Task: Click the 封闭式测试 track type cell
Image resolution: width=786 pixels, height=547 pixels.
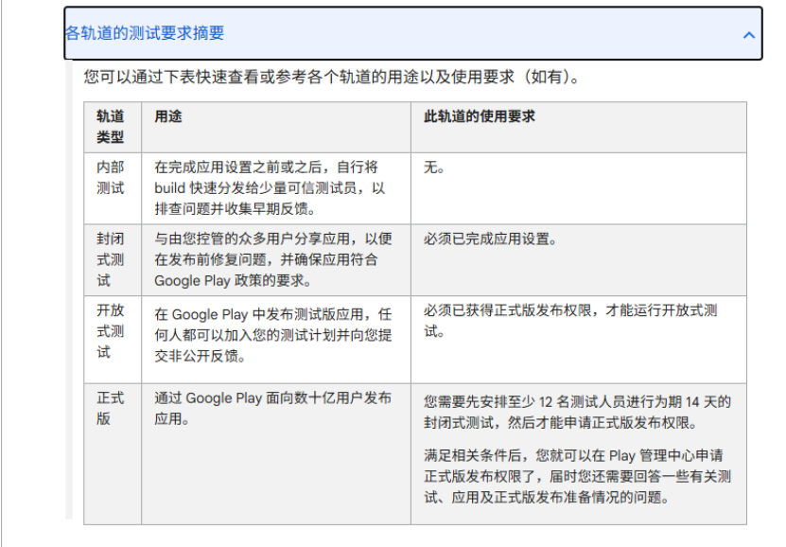Action: [111, 259]
